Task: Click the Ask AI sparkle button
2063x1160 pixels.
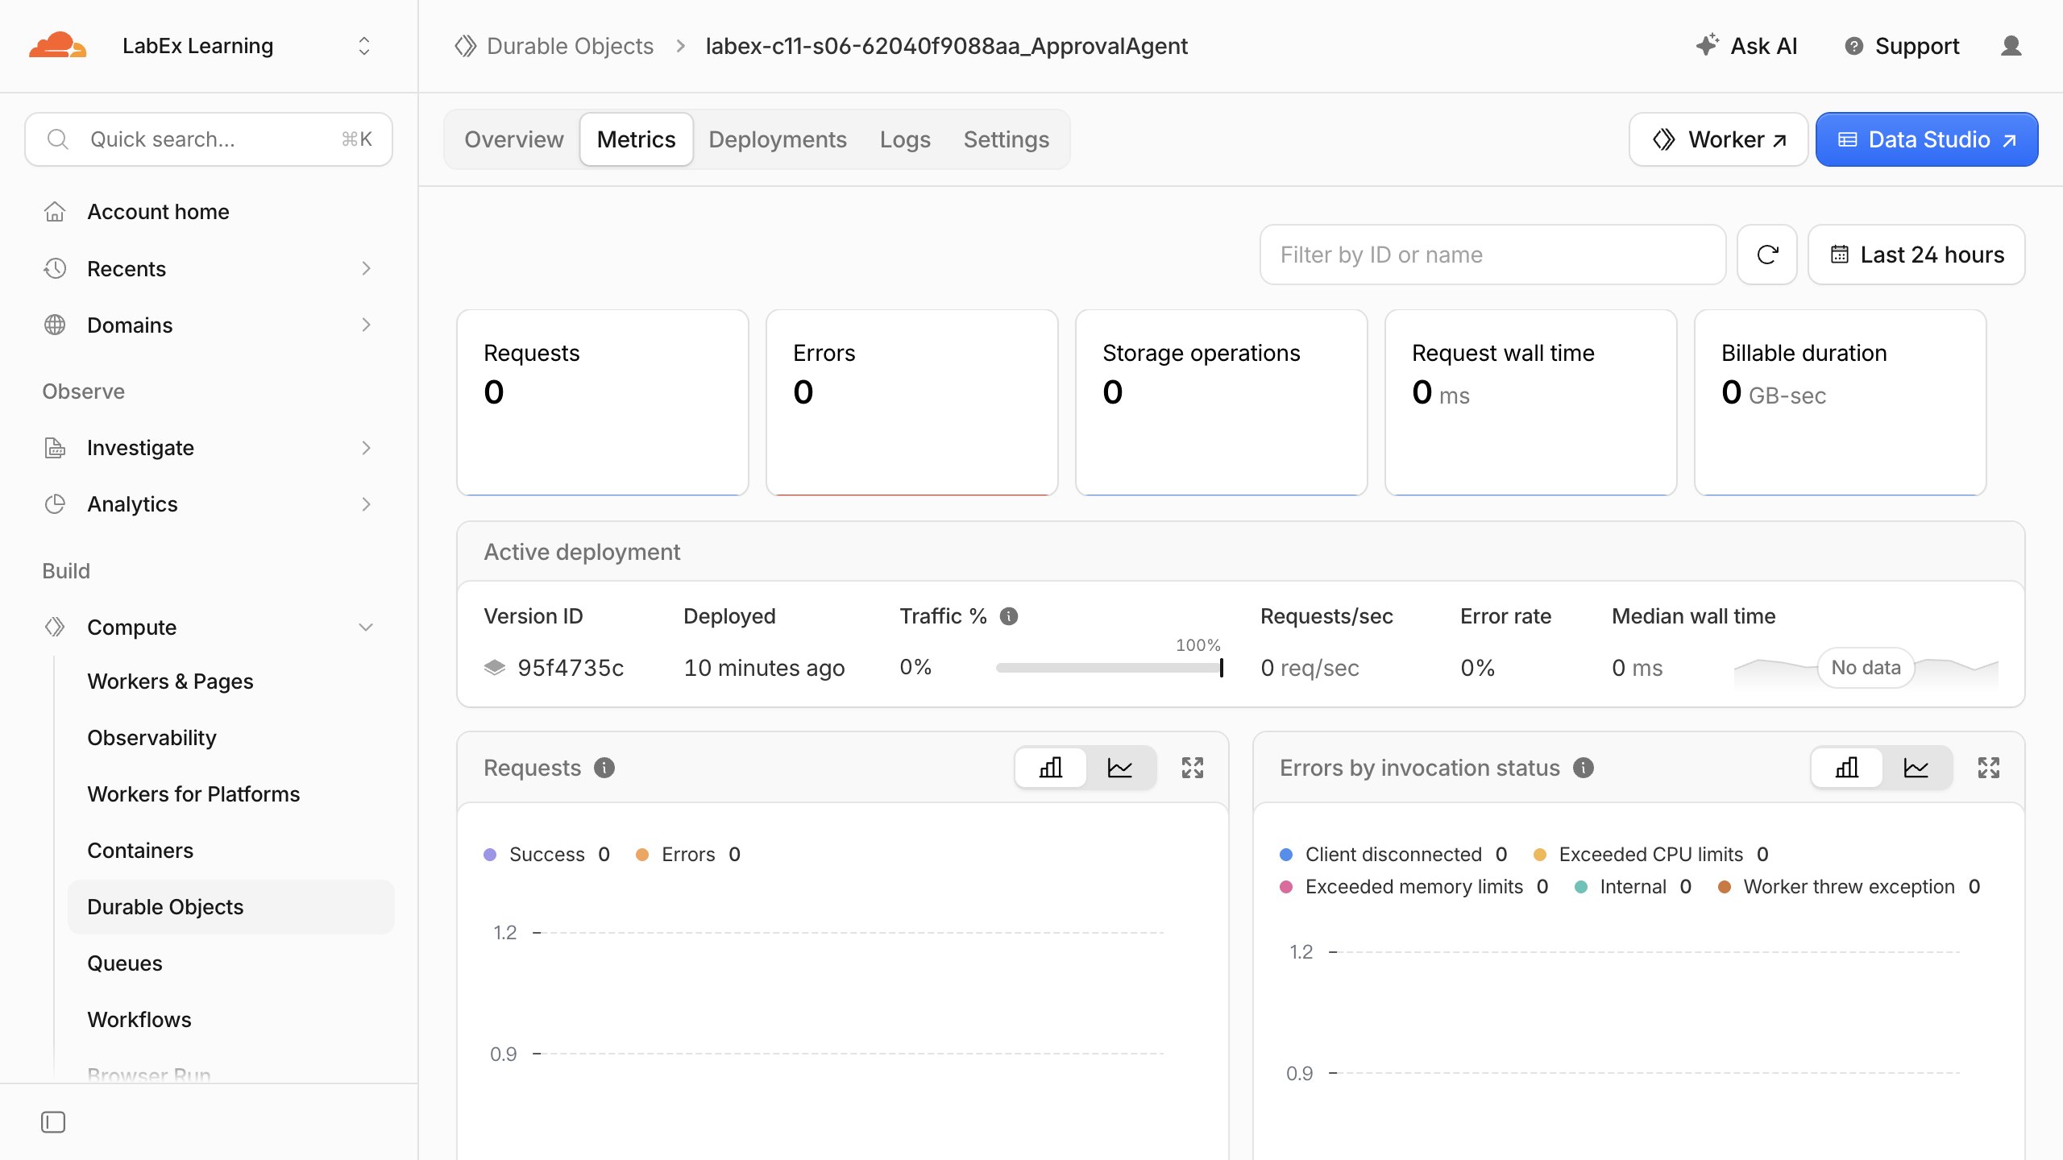Action: coord(1746,46)
